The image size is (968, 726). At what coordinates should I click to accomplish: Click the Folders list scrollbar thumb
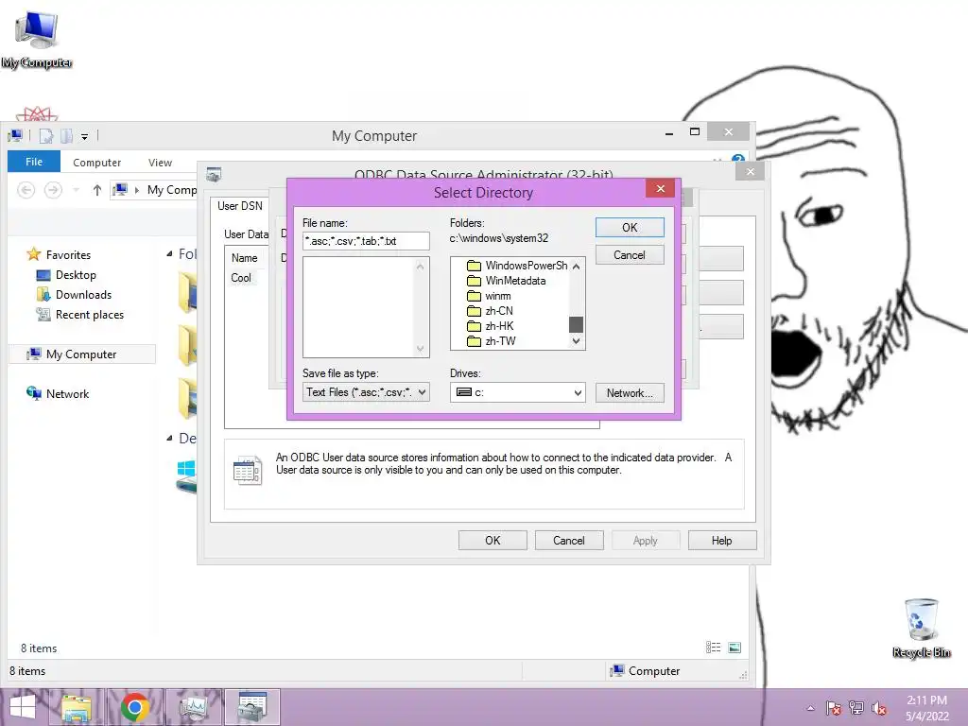576,324
